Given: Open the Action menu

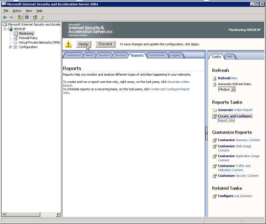Looking at the screenshot, I should click(17, 11).
